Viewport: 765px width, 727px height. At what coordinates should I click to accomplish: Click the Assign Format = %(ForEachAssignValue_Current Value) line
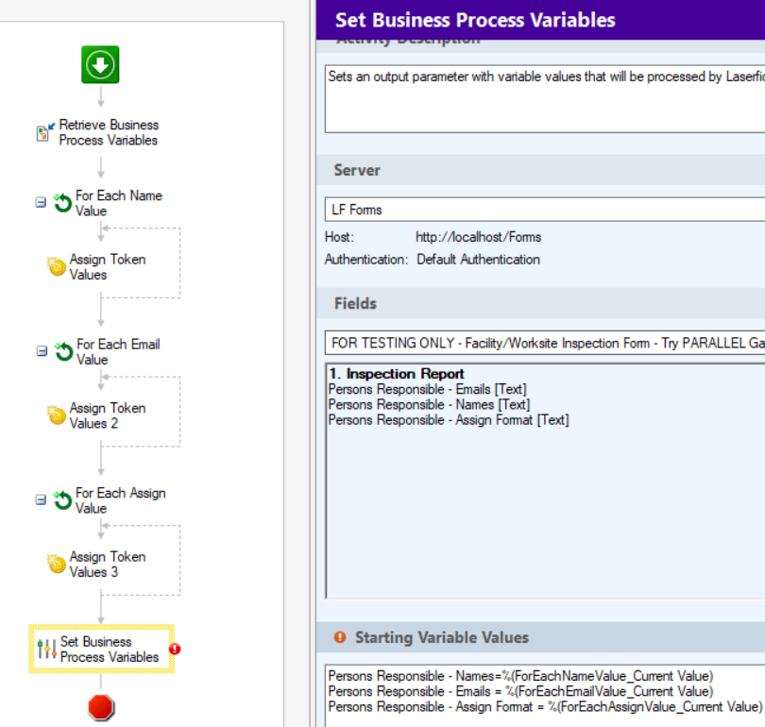pos(545,706)
